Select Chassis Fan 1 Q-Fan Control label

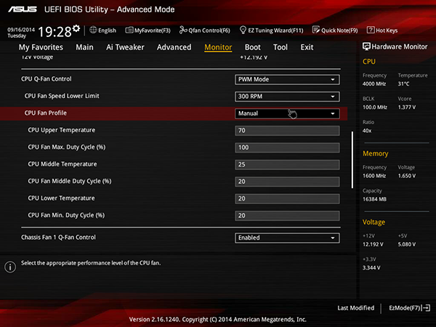[58, 237]
